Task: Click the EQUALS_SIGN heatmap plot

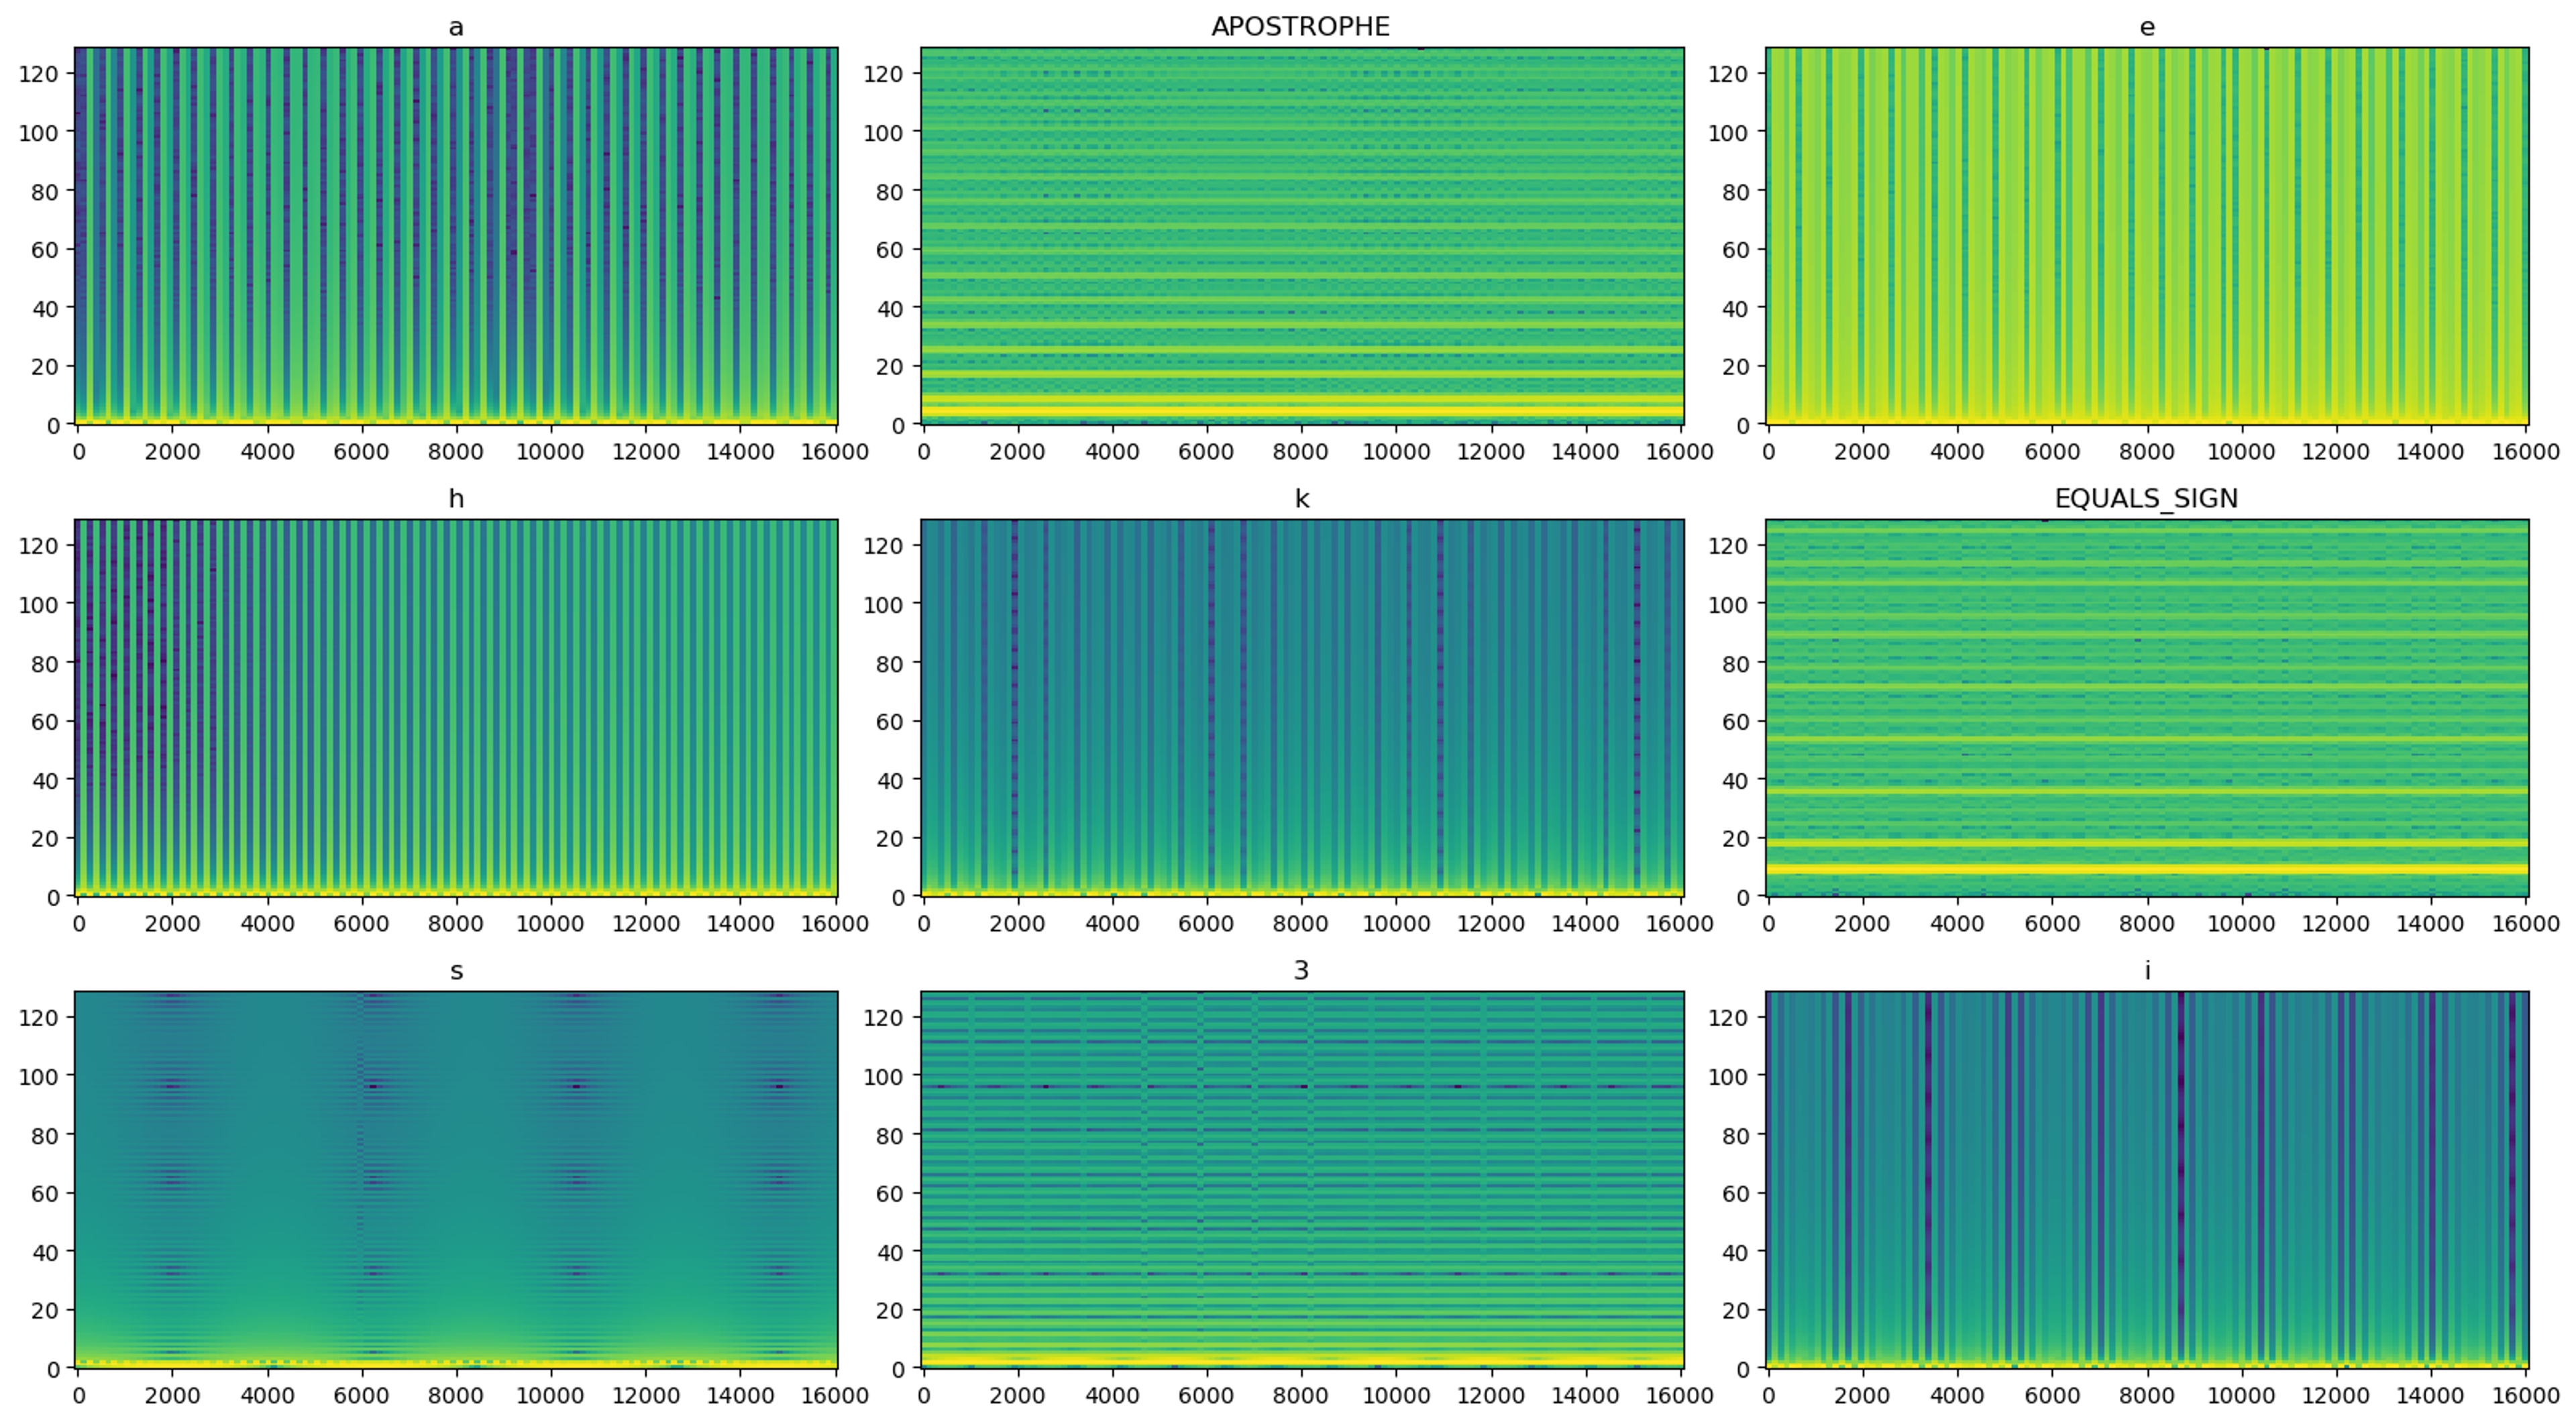Action: [2146, 708]
